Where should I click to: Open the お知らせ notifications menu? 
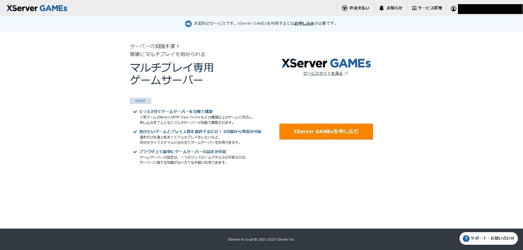pos(391,8)
